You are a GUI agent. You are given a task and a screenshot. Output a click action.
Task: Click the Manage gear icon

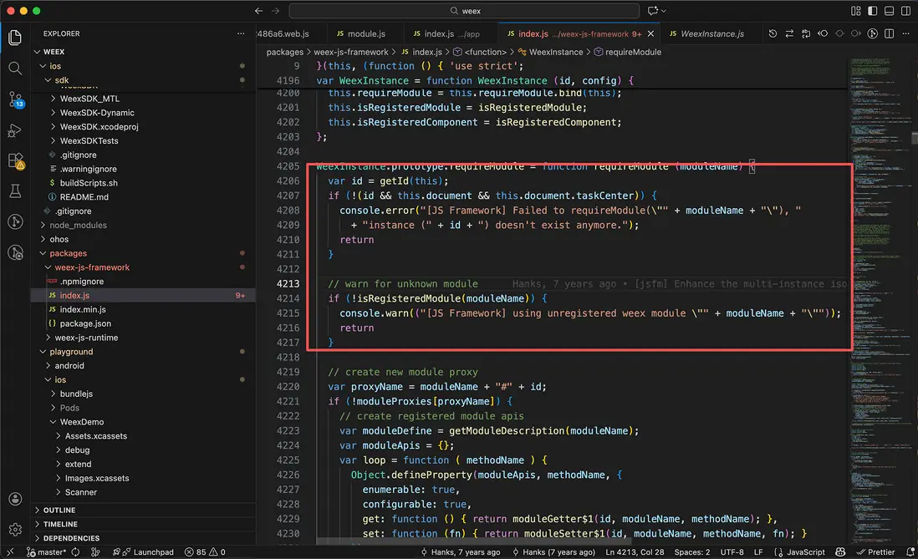point(15,529)
